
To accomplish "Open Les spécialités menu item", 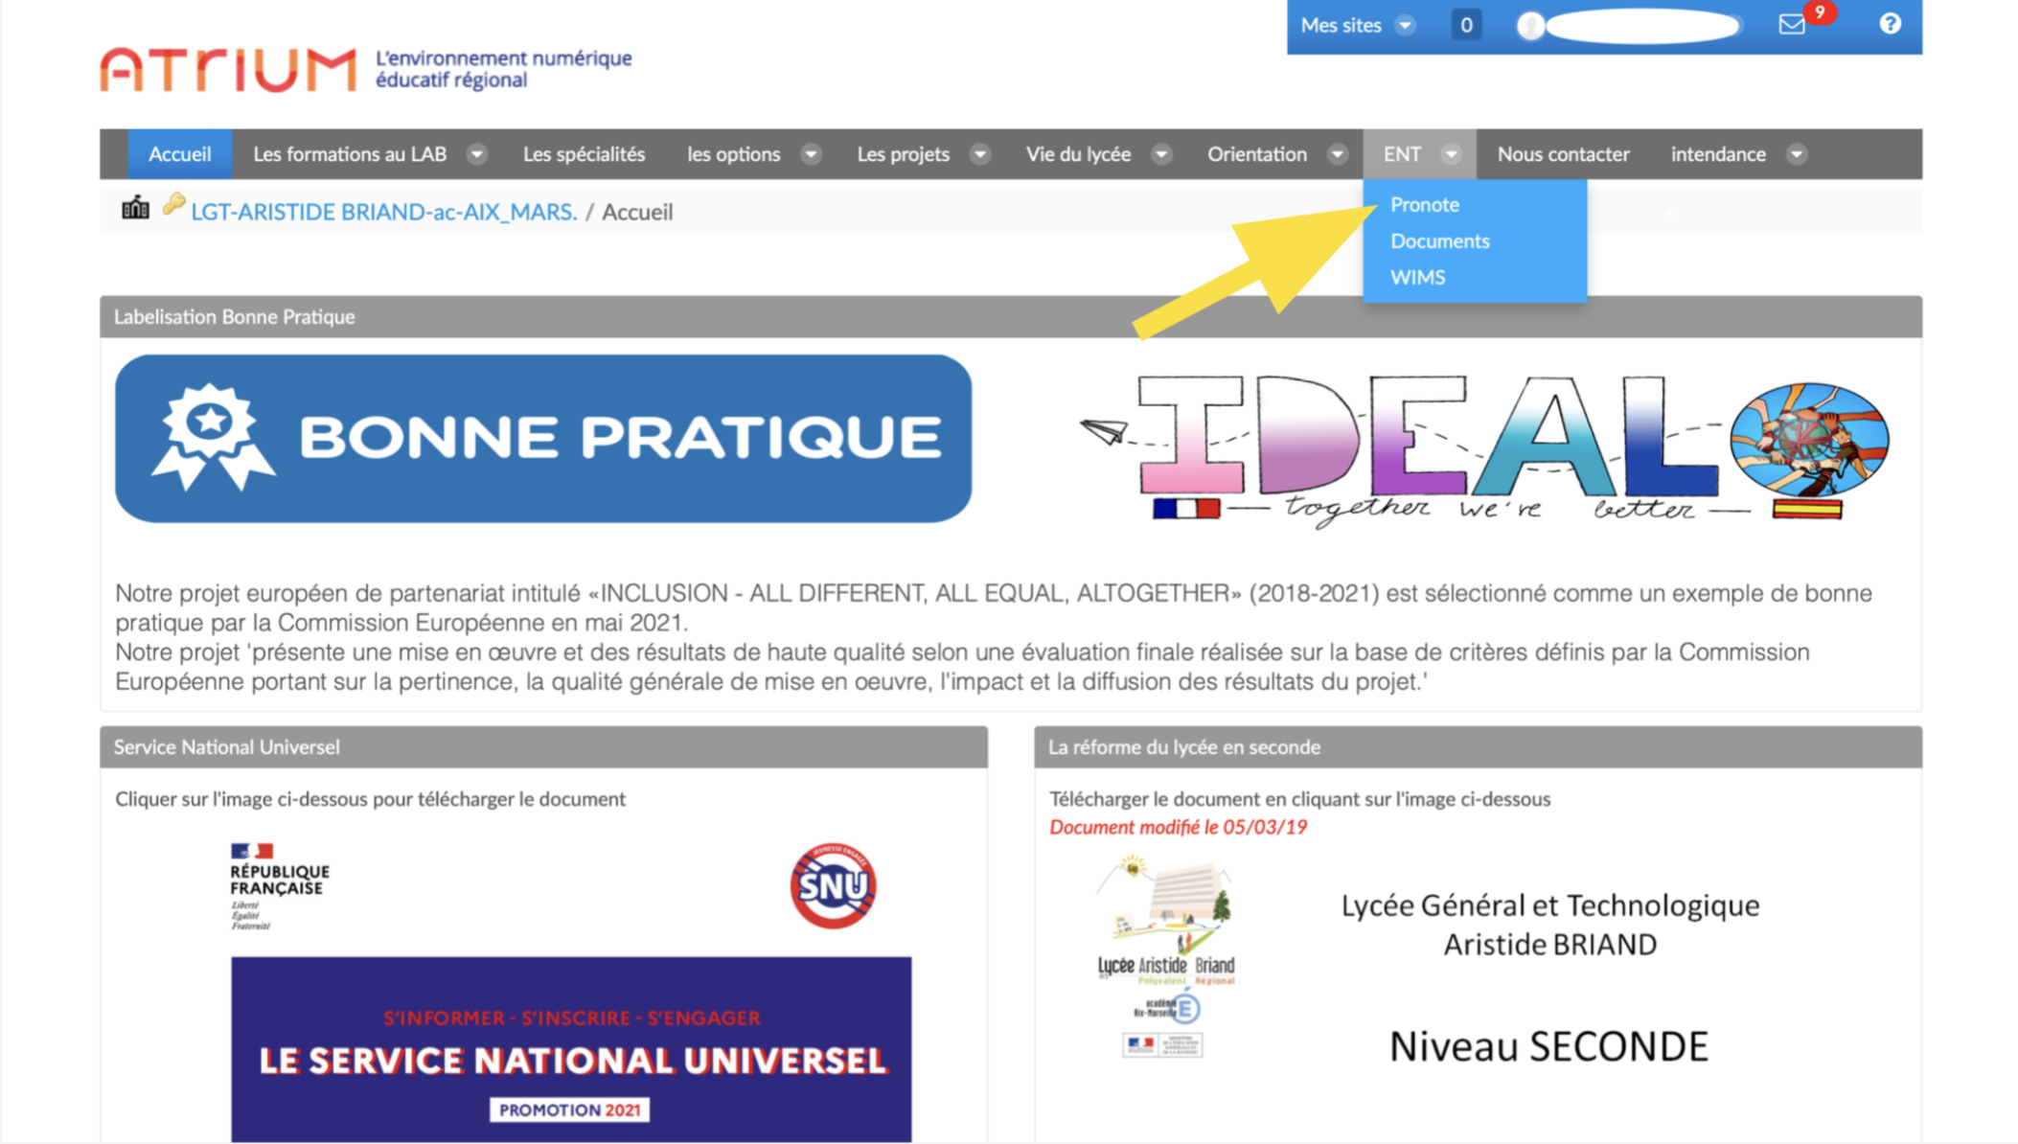I will (584, 154).
